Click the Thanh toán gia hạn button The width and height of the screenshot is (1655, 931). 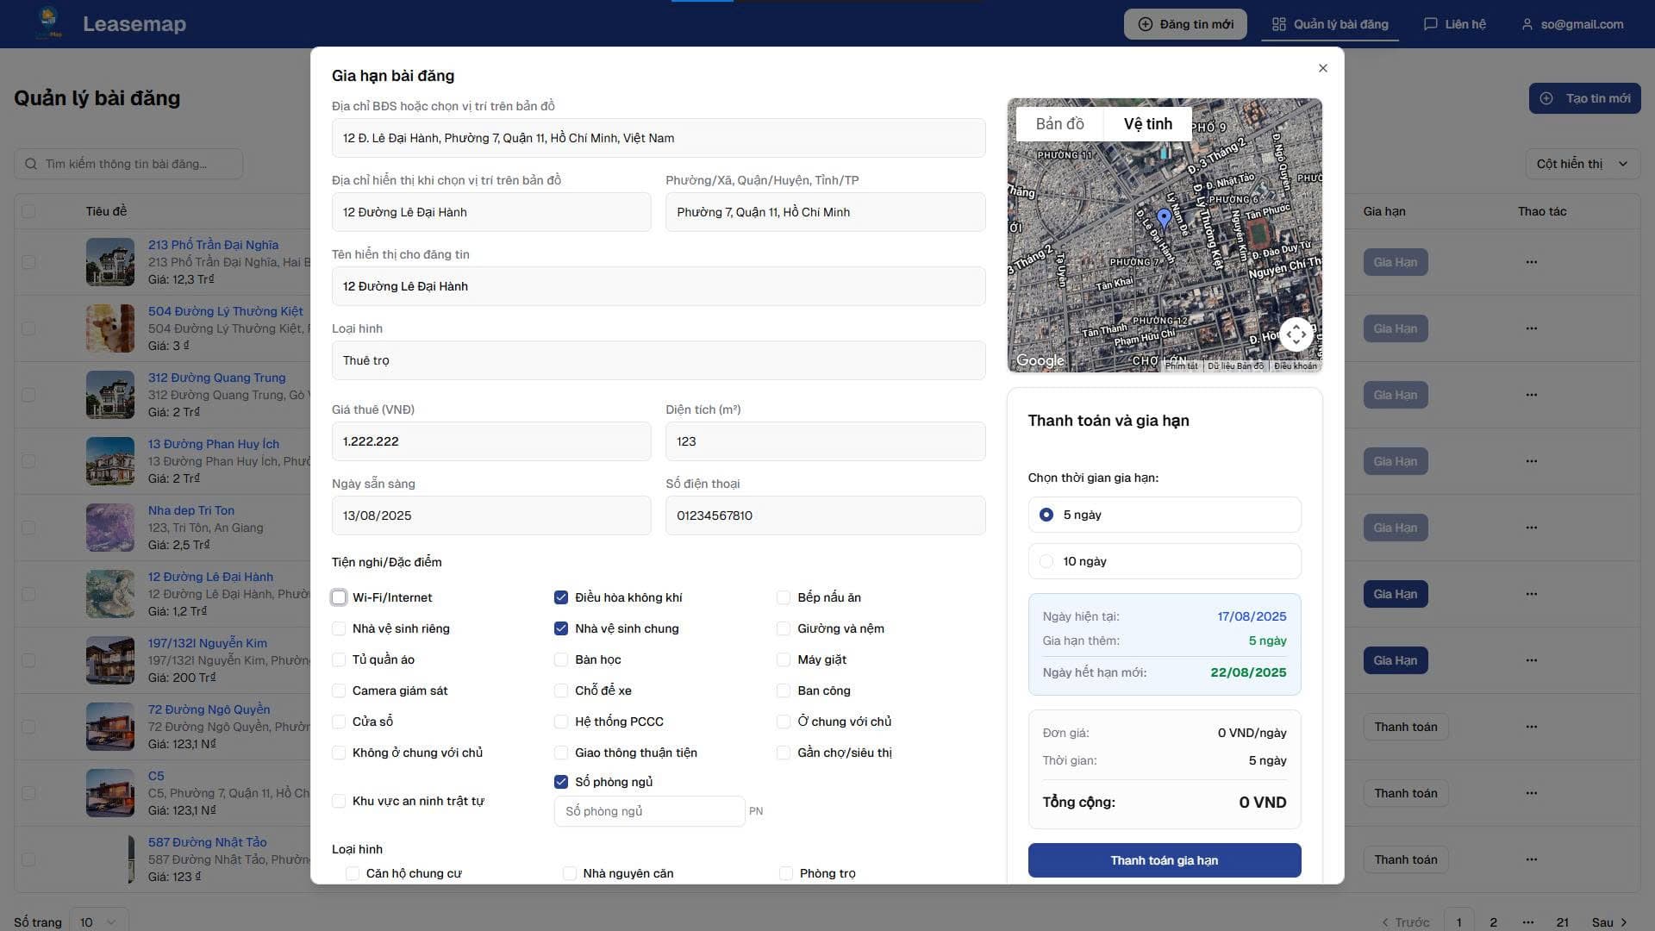click(x=1164, y=859)
